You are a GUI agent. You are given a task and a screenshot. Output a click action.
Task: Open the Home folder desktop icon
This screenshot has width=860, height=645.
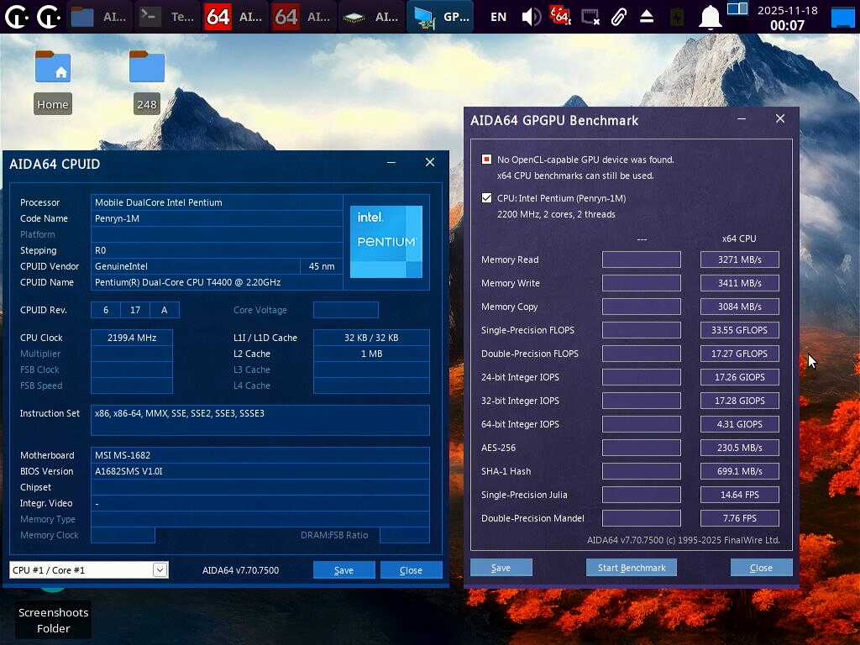coord(53,81)
